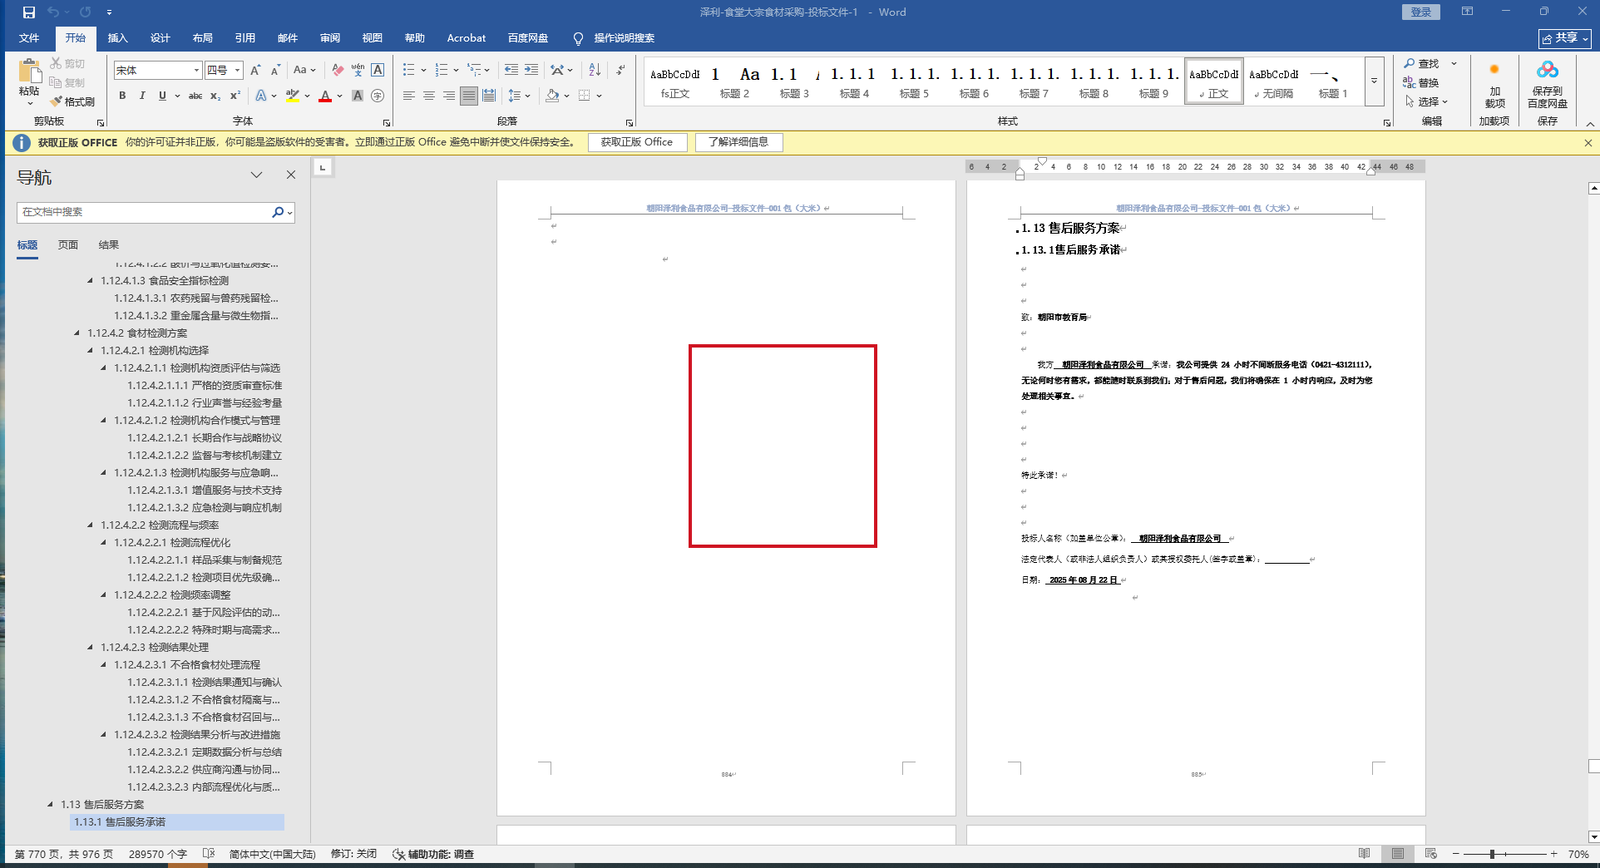Click the Save icon in the title bar
The height and width of the screenshot is (868, 1600).
click(x=29, y=12)
